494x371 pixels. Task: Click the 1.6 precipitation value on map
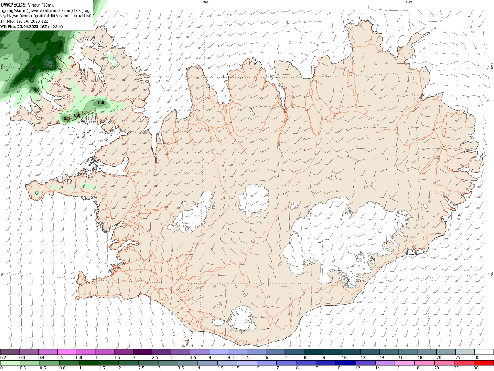coord(32,69)
